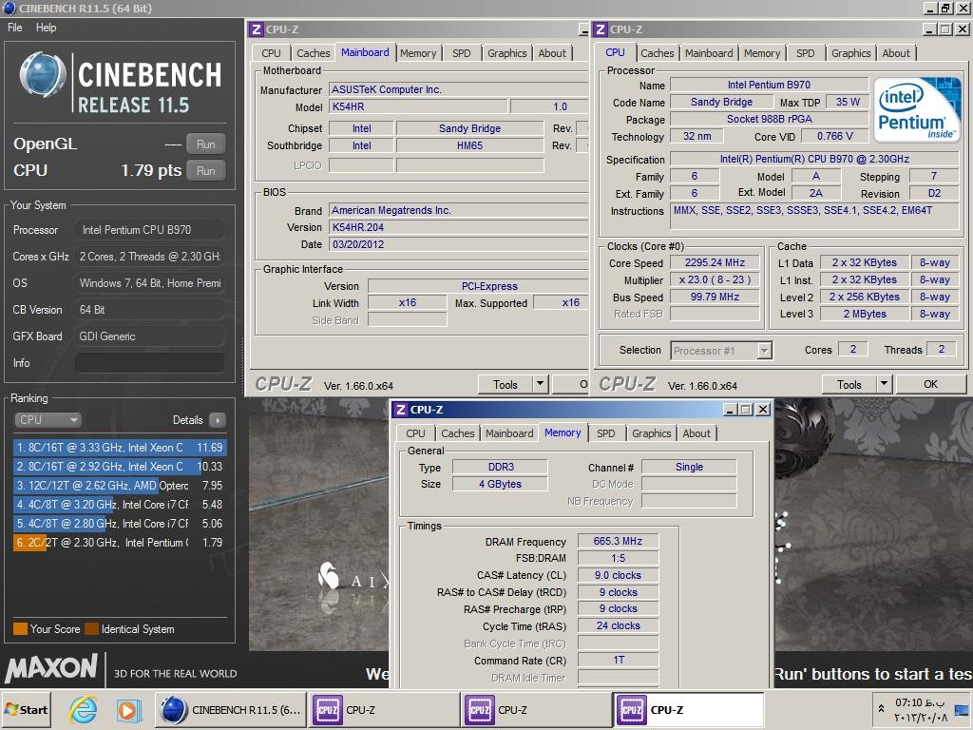
Task: Select ranking entry 12C/12T @ 2.62 GHz AMD Opteron
Action: pyautogui.click(x=120, y=486)
